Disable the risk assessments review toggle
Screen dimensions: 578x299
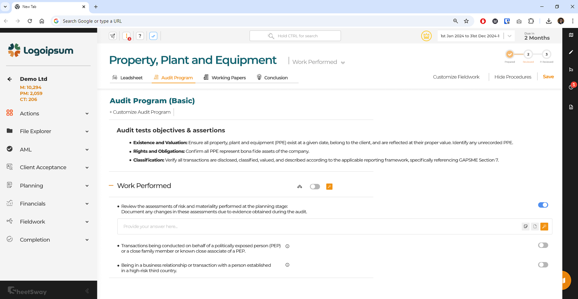543,205
